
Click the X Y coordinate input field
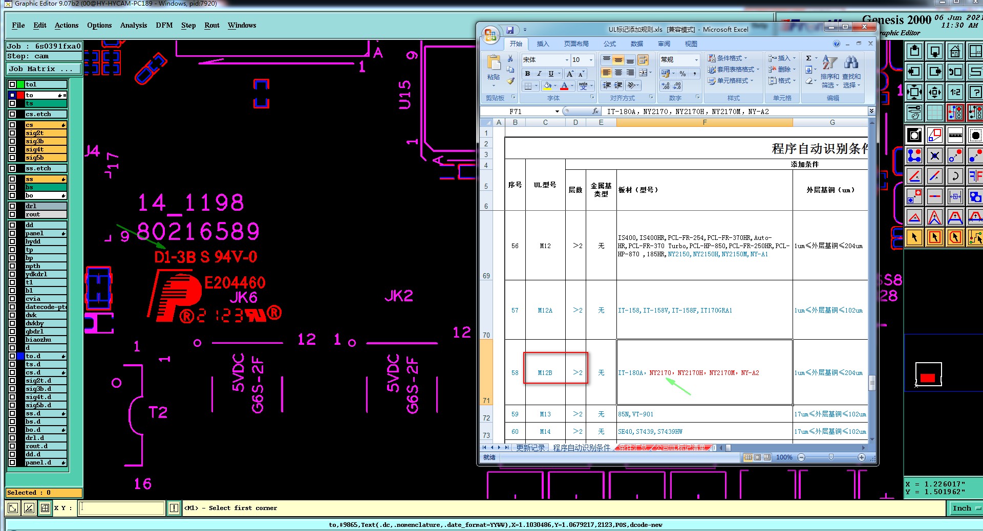(x=122, y=508)
